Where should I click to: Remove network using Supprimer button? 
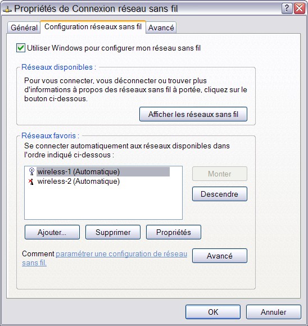point(113,232)
